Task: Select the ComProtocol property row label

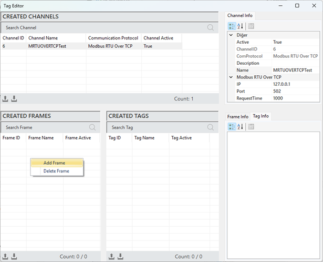Action: pyautogui.click(x=249, y=56)
